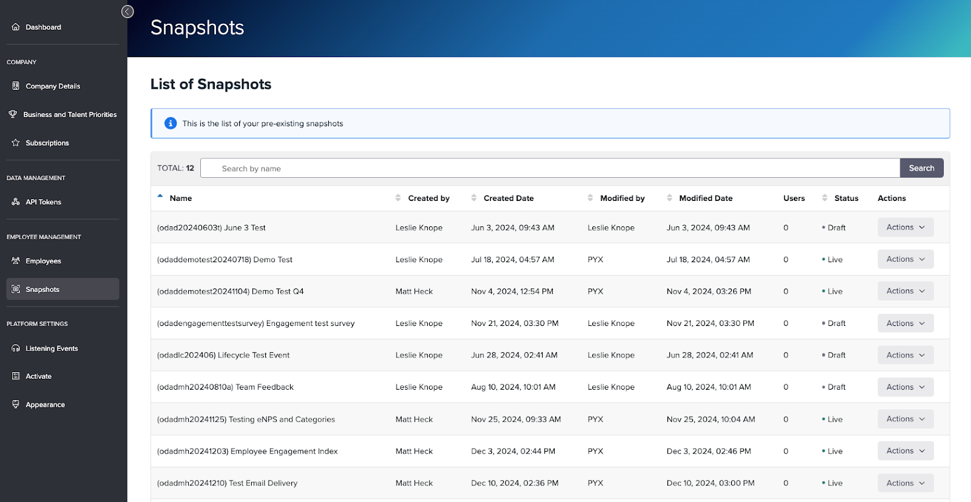Click the Snapshots camera icon

(x=16, y=289)
